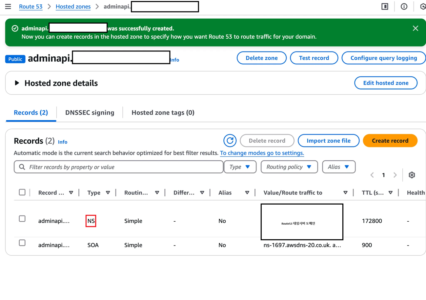This screenshot has width=426, height=300.
Task: Click the Public badge
Action: point(15,59)
